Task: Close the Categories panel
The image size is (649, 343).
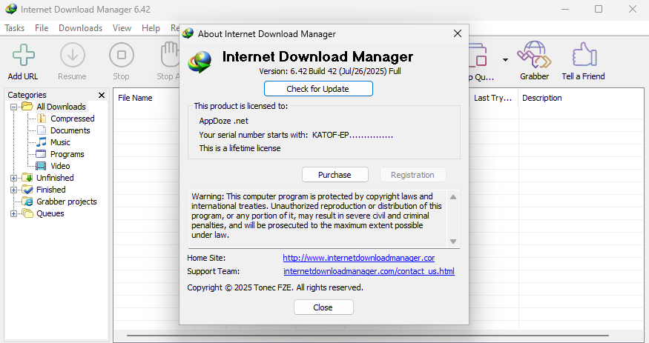Action: tap(102, 95)
